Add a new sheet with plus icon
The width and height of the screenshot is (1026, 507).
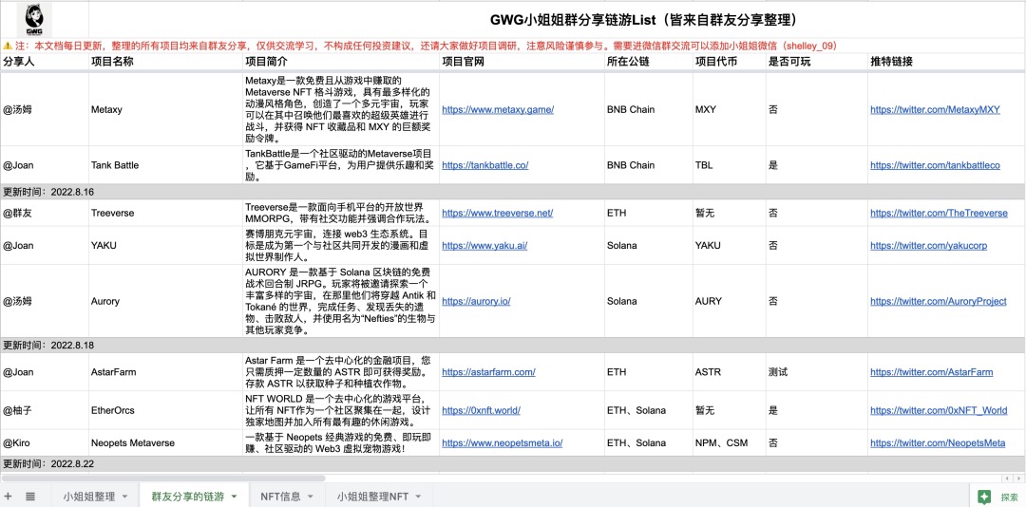tap(9, 497)
